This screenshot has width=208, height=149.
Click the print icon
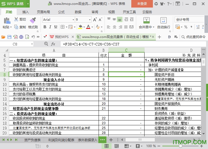tap(21, 37)
